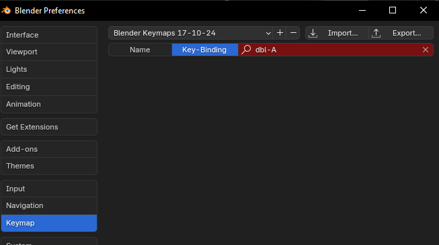Screen dimensions: 439x245
Task: Go to Lights preferences section
Action: (x=49, y=69)
